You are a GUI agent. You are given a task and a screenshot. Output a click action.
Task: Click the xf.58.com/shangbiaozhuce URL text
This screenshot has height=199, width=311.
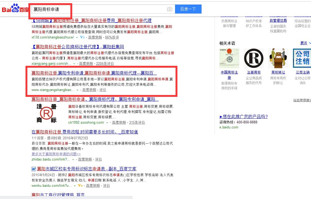53,37
